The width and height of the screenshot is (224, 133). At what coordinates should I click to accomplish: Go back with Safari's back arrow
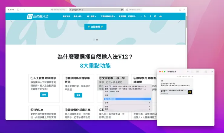click(25, 10)
